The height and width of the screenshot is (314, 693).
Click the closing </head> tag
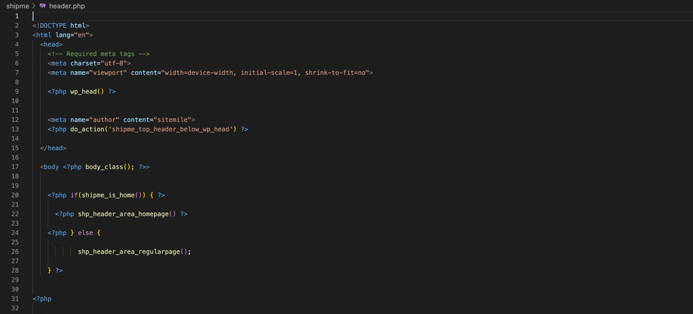(54, 148)
